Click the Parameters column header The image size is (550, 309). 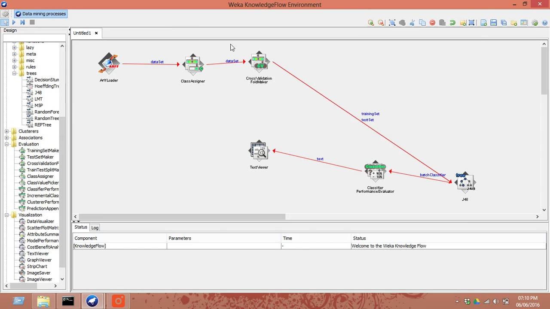pyautogui.click(x=224, y=238)
